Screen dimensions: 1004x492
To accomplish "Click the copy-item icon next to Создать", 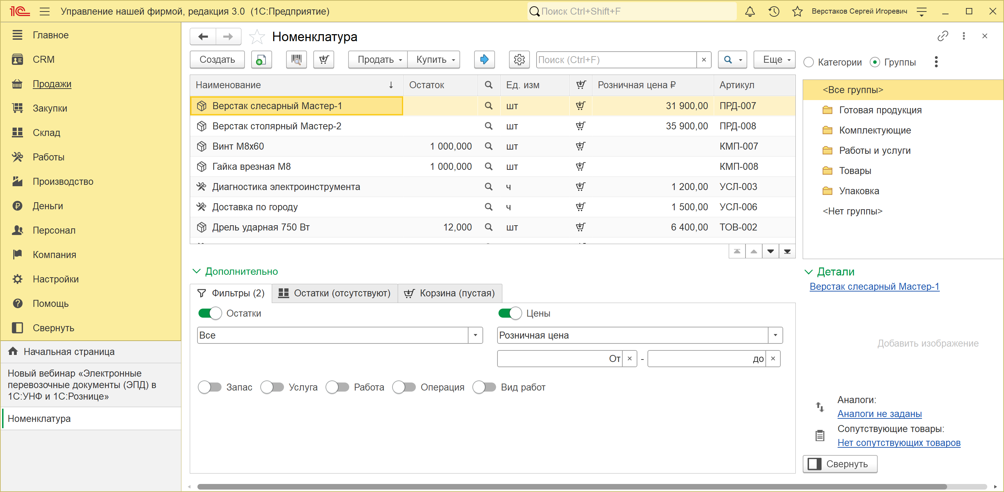I will [x=261, y=60].
